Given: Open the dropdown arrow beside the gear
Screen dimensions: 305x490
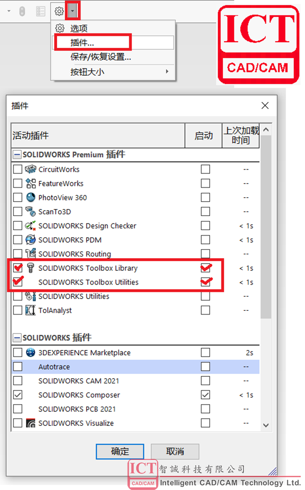Looking at the screenshot, I should pyautogui.click(x=73, y=10).
